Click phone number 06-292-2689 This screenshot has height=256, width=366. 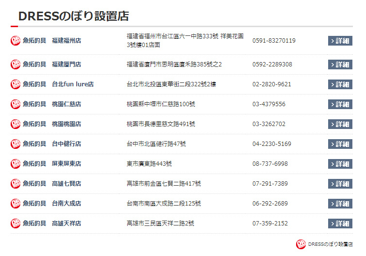tap(270, 204)
